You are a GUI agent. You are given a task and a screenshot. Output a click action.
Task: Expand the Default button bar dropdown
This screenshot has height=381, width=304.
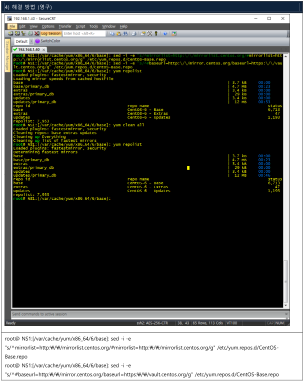pos(30,41)
